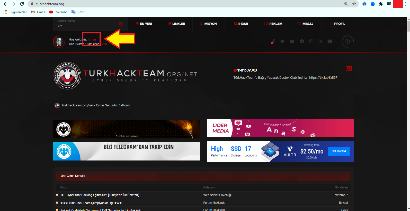Open the Gmail bookmark

(38, 12)
